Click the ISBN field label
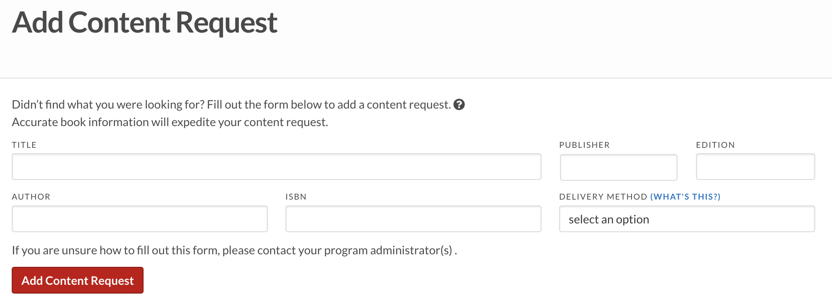 [x=296, y=197]
